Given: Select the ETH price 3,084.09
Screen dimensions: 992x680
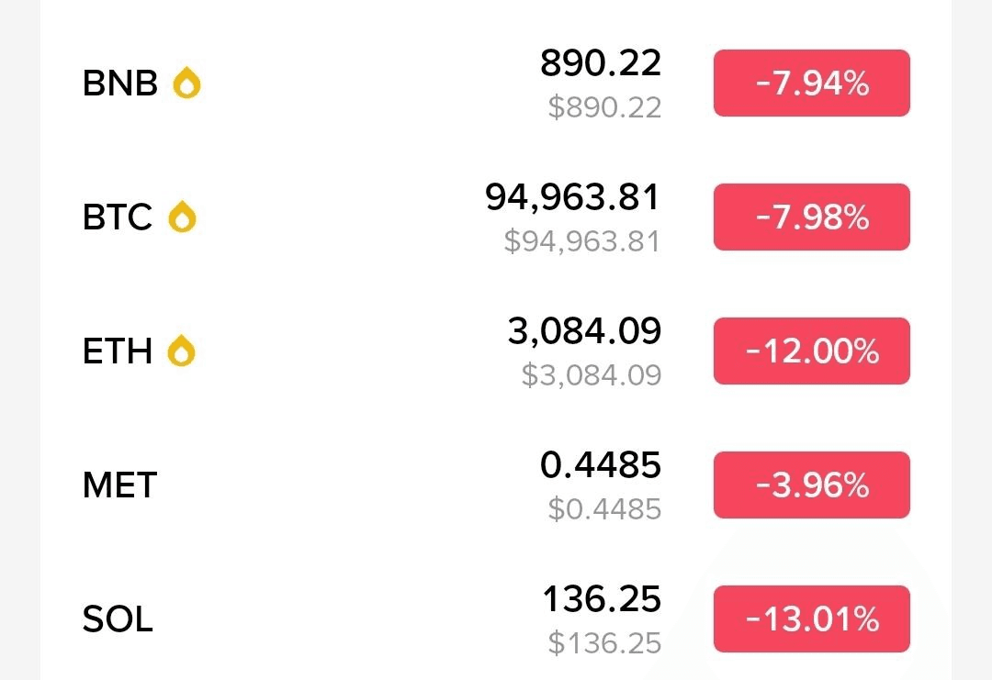Looking at the screenshot, I should (584, 331).
